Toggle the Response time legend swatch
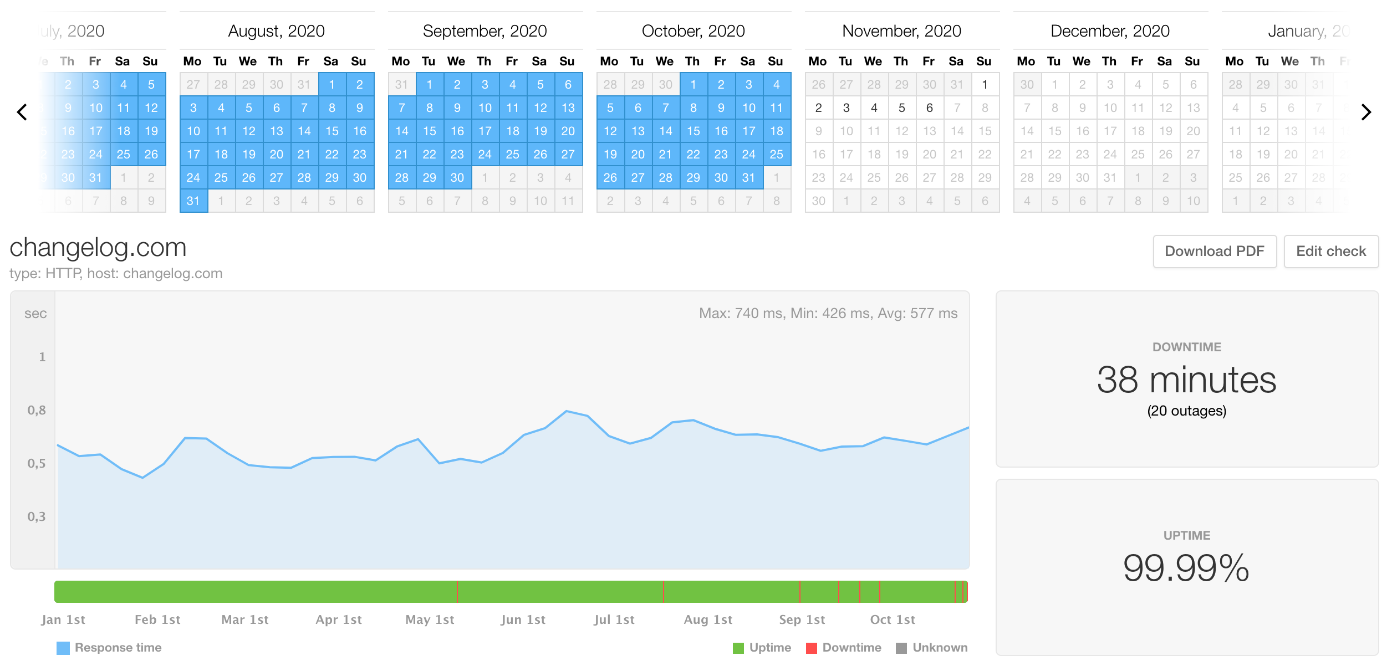This screenshot has width=1387, height=666. point(63,648)
